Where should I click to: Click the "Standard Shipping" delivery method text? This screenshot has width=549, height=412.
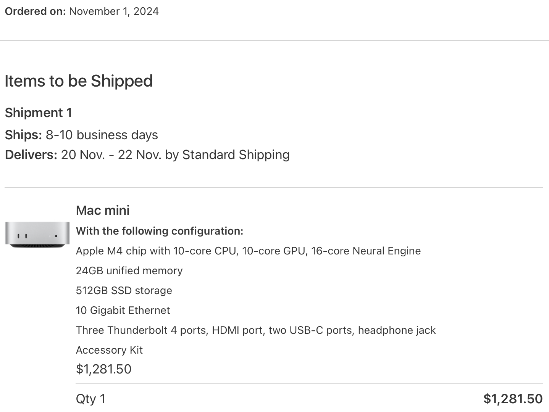236,155
